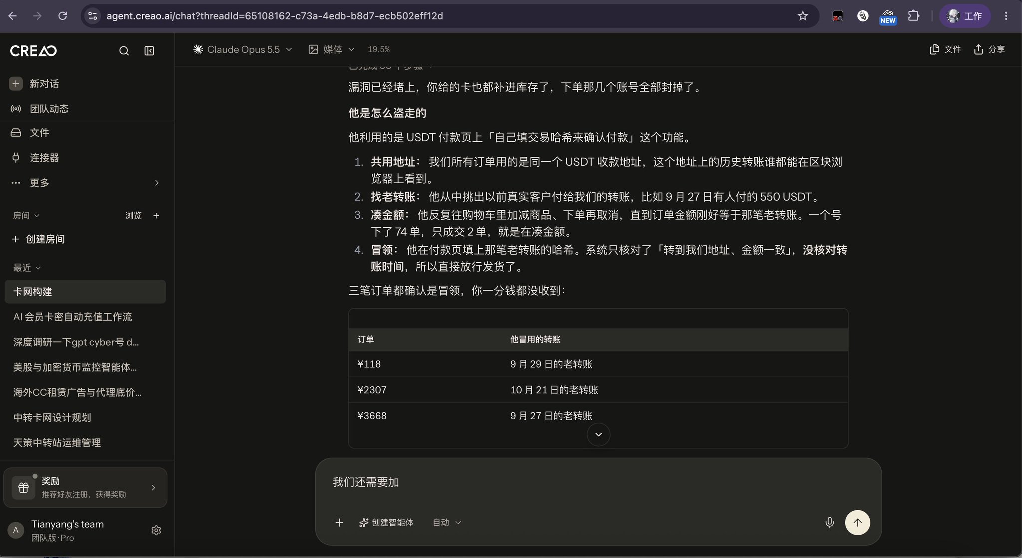Click the site info icon in address bar

point(93,16)
